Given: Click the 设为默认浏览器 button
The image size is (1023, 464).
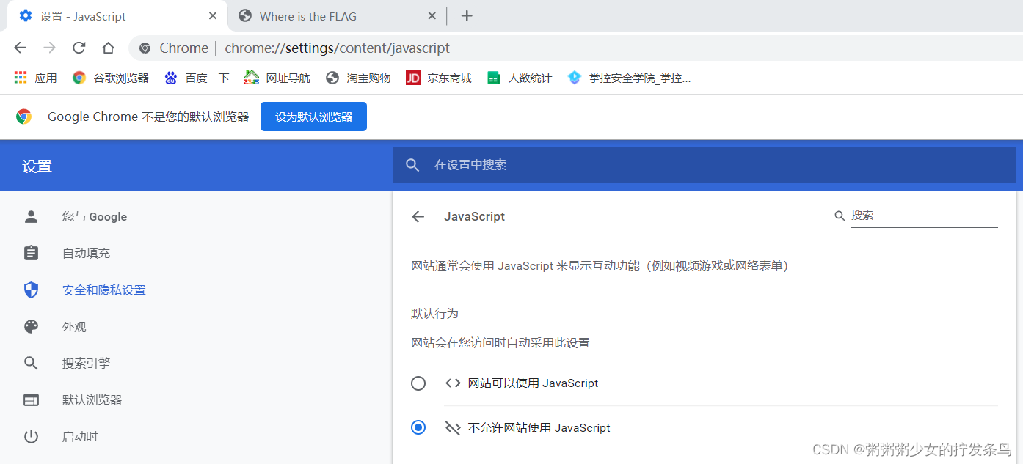Looking at the screenshot, I should (x=313, y=117).
